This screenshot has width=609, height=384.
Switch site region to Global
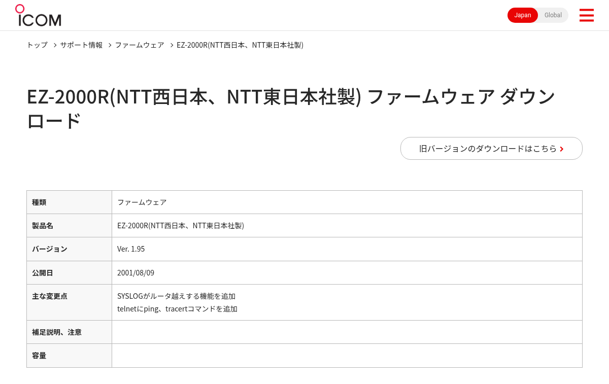[553, 15]
